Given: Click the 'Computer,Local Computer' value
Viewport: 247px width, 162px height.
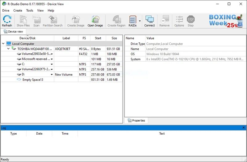Looking at the screenshot, I should pyautogui.click(x=165, y=44).
